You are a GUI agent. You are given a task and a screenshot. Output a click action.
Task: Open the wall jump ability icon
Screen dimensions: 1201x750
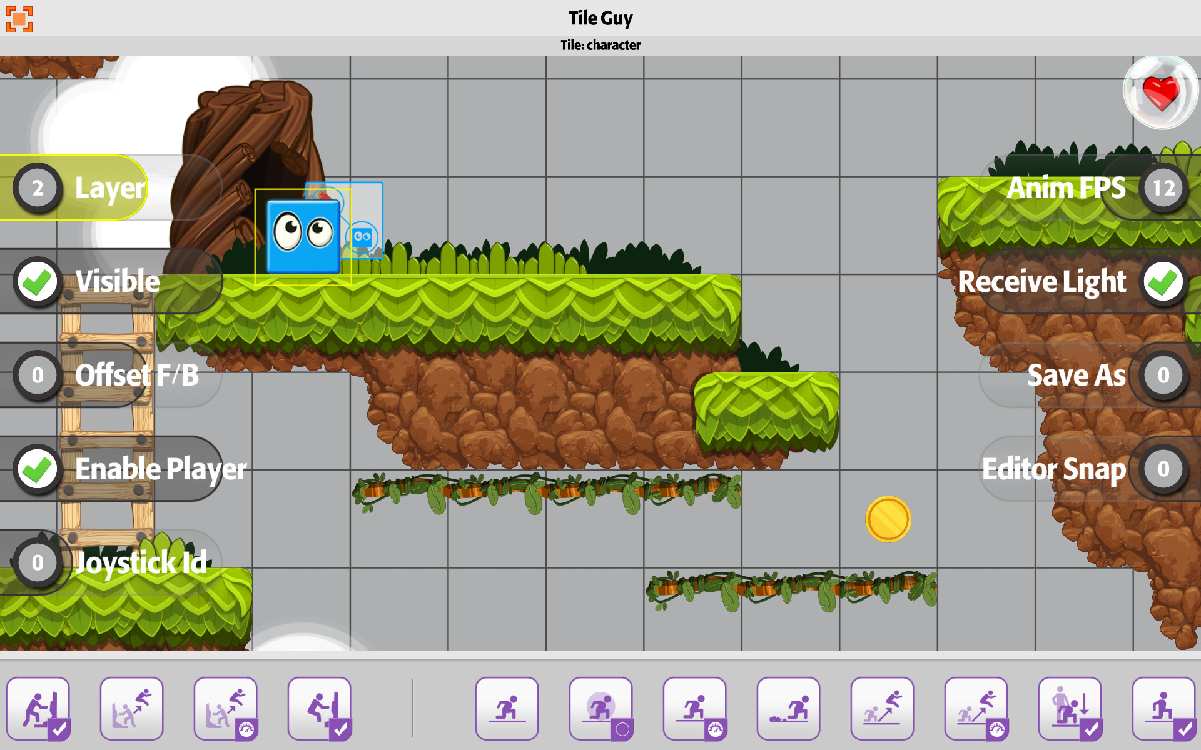(x=131, y=708)
